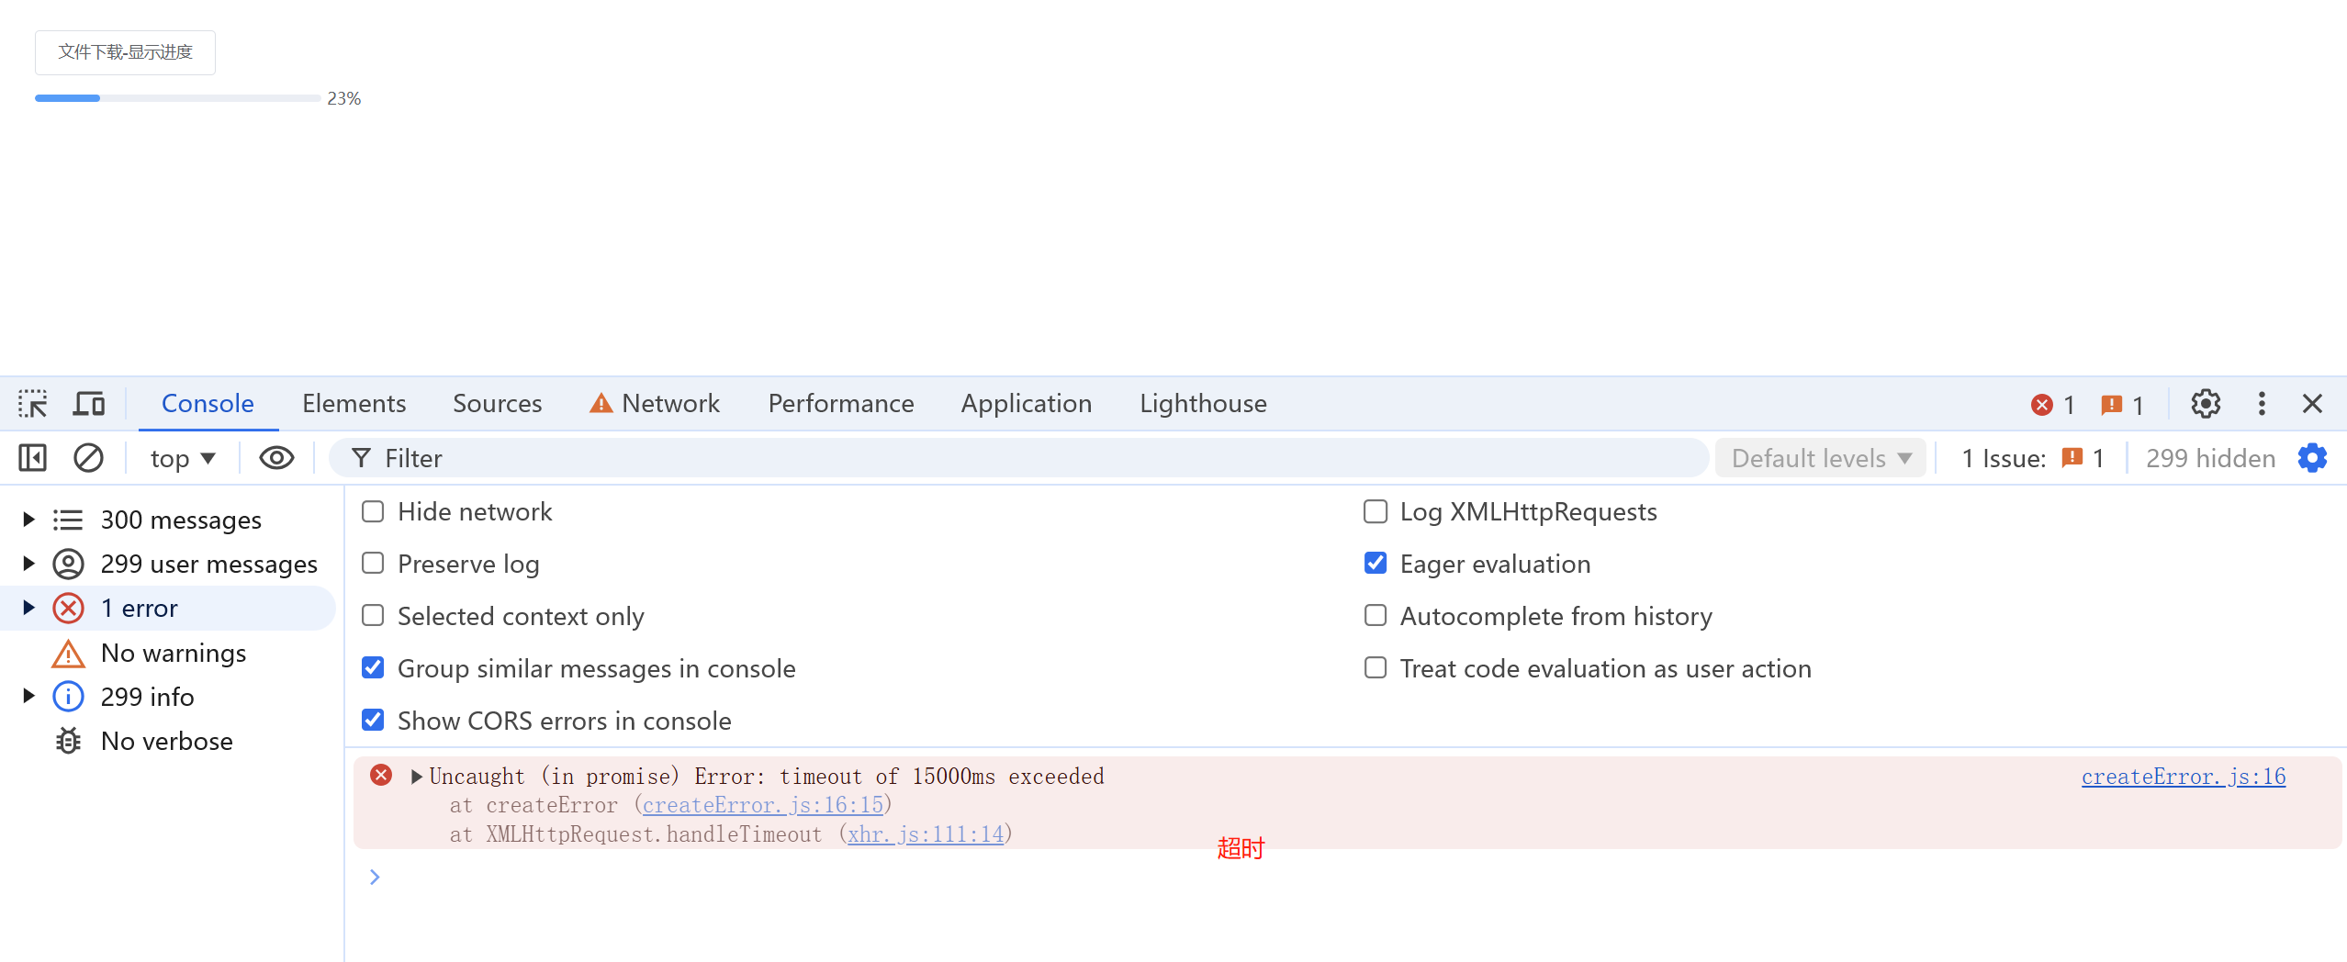Uncheck Eager evaluation checkbox
The height and width of the screenshot is (962, 2347).
click(x=1375, y=564)
